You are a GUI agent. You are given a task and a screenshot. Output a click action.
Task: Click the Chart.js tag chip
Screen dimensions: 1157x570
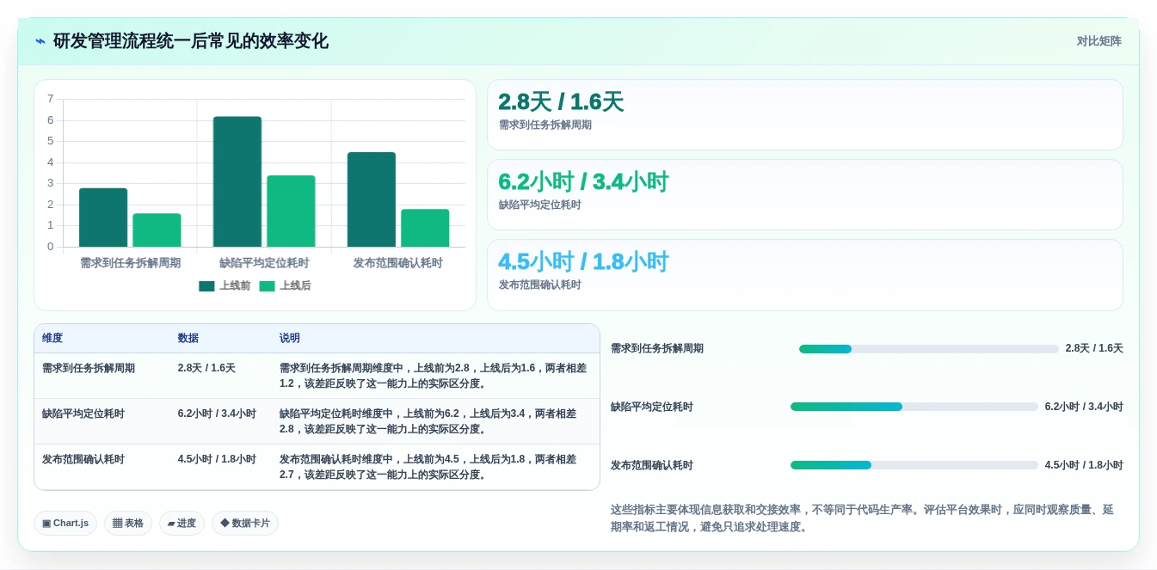point(65,523)
